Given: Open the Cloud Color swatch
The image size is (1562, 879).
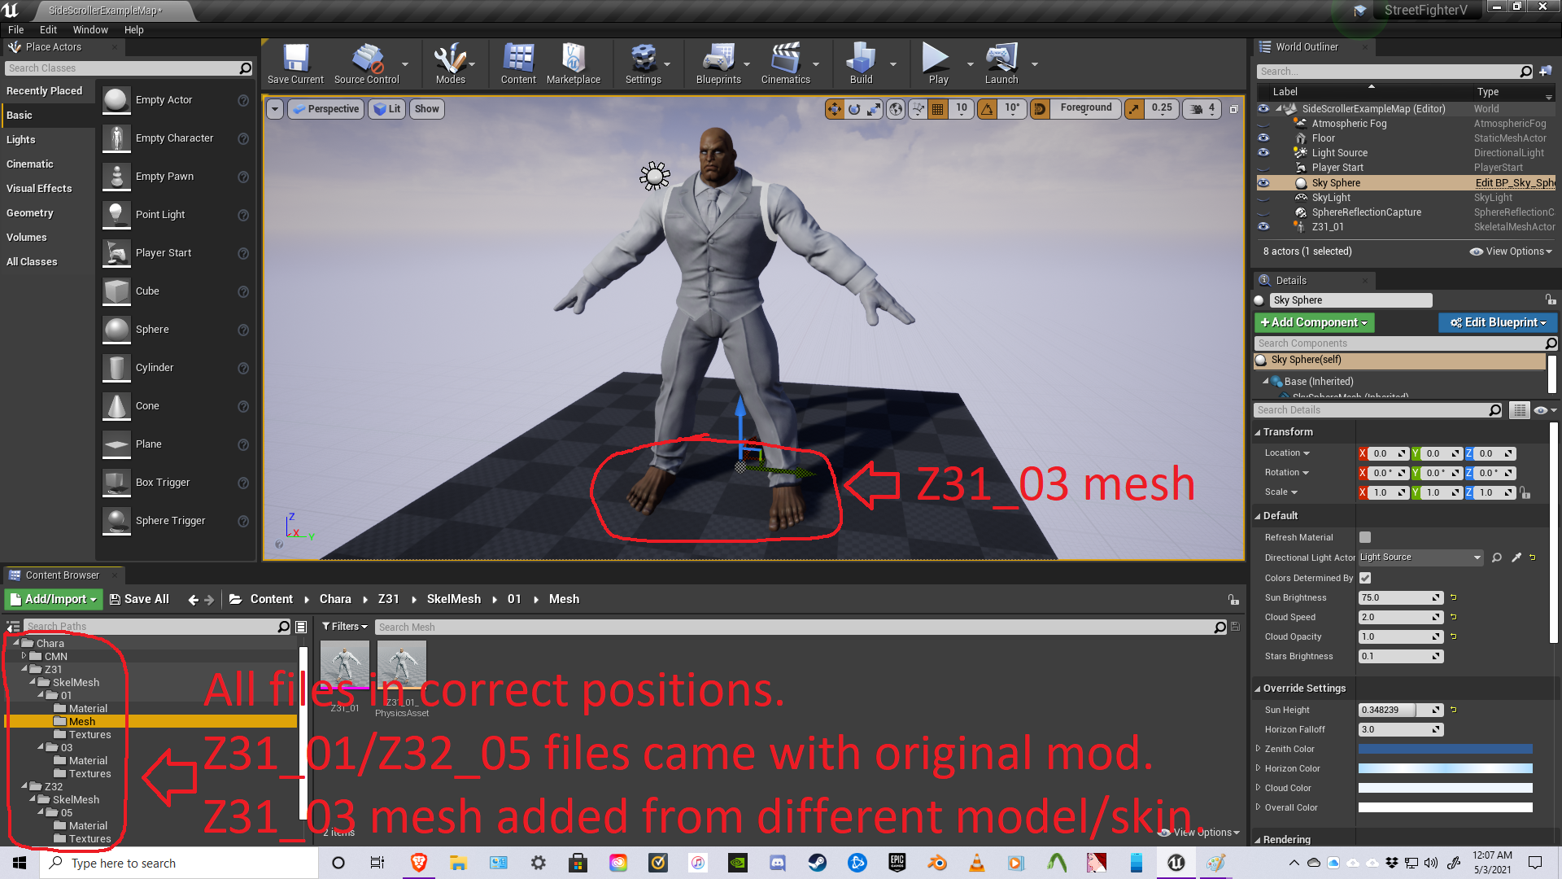Looking at the screenshot, I should [x=1445, y=788].
